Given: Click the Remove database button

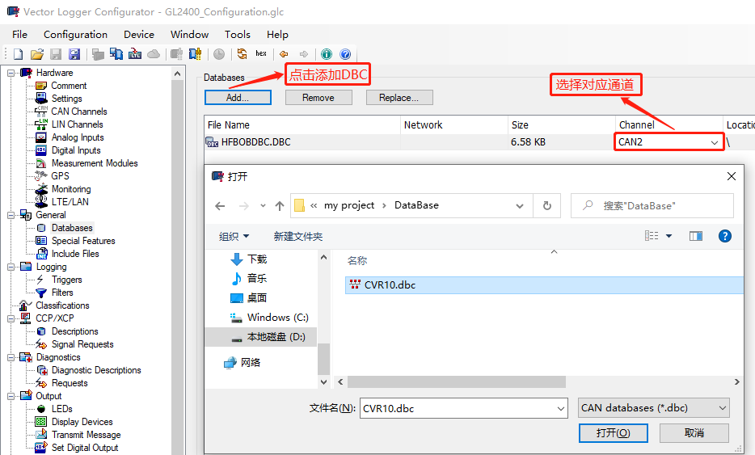Looking at the screenshot, I should click(318, 98).
